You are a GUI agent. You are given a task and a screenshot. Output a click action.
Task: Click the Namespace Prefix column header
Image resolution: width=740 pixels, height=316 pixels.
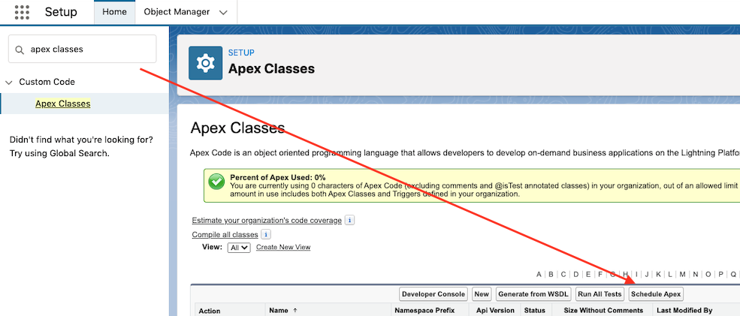[x=424, y=310]
